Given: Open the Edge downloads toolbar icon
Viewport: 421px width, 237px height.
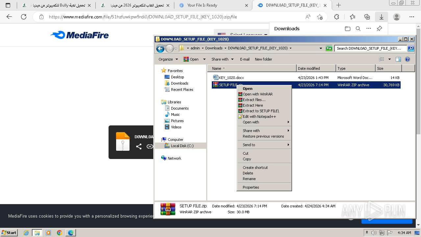Looking at the screenshot, I should pyautogui.click(x=381, y=17).
